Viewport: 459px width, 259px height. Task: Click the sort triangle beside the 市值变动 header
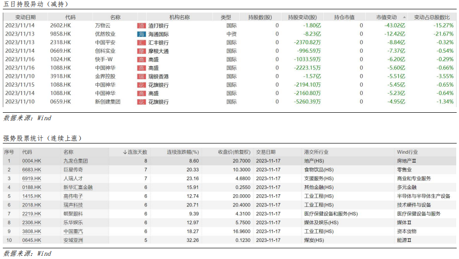[x=404, y=17]
